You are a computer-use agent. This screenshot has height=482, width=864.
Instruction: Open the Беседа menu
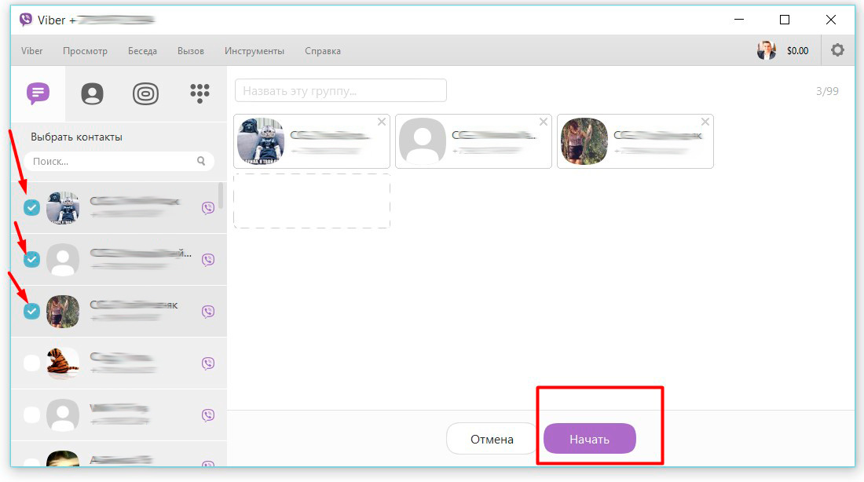pos(142,50)
